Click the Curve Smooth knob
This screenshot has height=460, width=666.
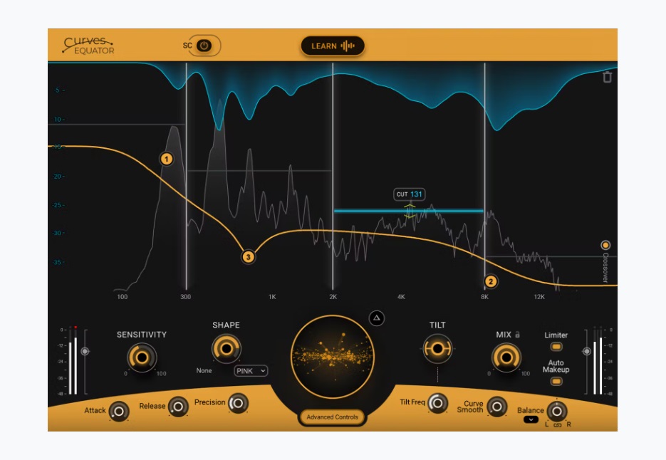pos(496,407)
